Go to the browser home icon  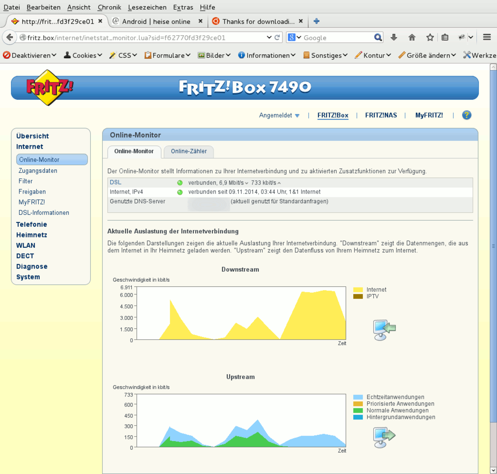[412, 37]
